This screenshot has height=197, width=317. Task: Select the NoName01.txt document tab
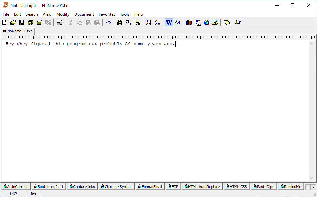[x=18, y=31]
